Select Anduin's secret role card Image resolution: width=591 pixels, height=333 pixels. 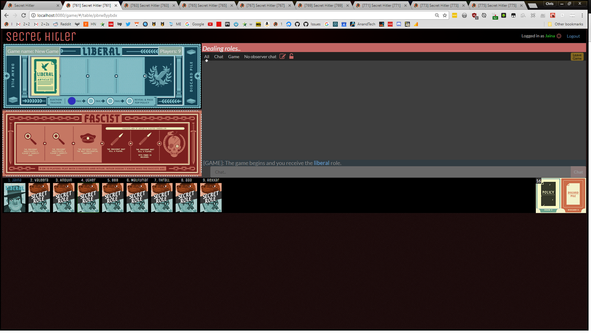(64, 197)
